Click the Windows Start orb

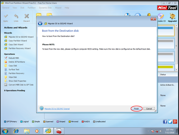5,131
